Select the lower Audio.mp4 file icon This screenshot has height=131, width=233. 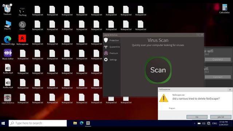coord(8,83)
